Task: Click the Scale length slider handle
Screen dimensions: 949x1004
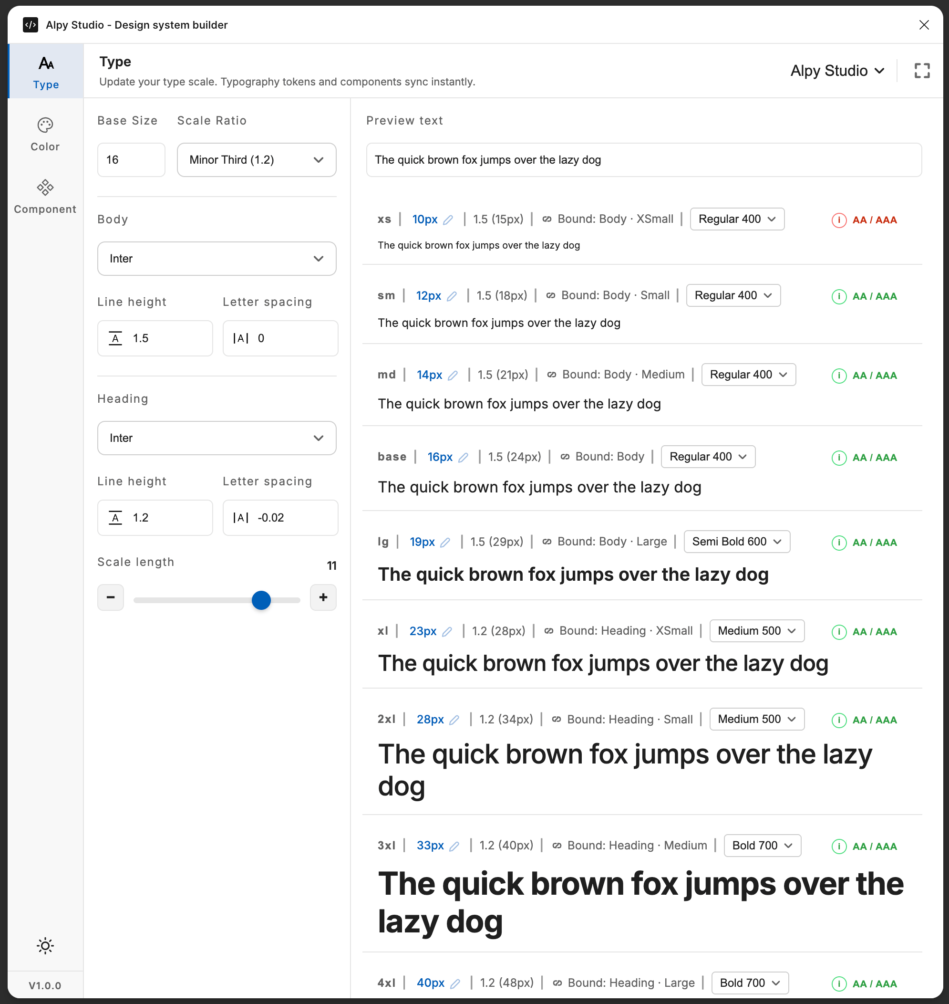Action: tap(261, 600)
